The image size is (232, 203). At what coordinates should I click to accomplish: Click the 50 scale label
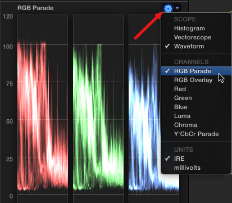click(x=10, y=121)
